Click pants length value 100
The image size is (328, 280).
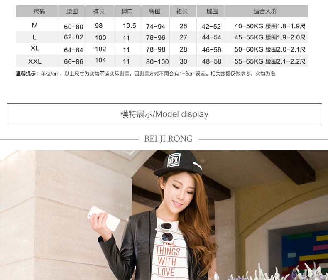pos(100,38)
